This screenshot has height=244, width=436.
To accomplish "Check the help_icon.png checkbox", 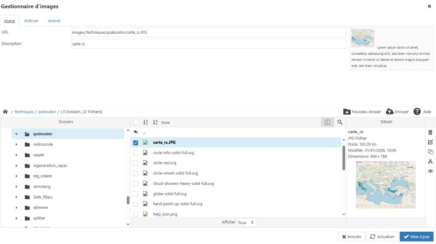I will tap(136, 214).
